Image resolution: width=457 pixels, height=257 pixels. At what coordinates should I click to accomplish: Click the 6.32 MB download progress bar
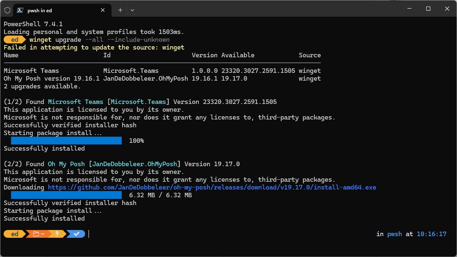[66, 195]
